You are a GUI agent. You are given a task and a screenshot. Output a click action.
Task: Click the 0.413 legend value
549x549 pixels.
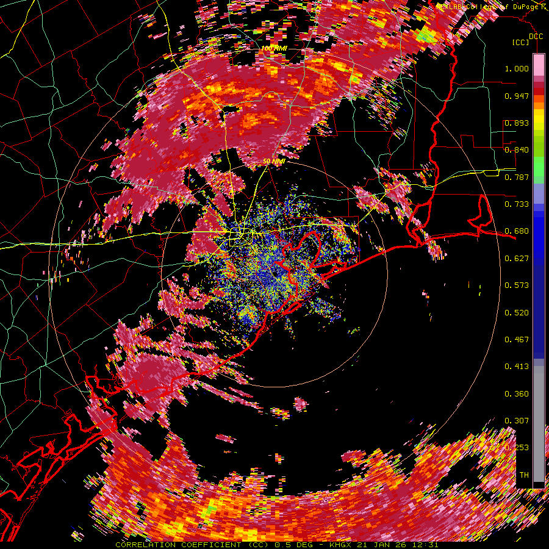tap(517, 367)
